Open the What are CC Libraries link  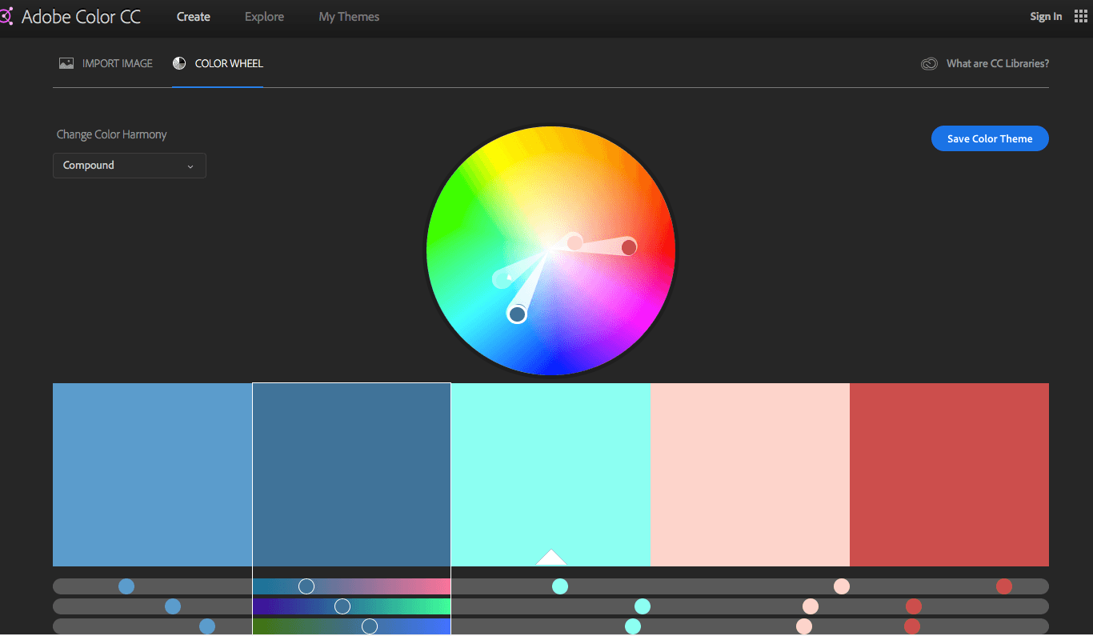coord(997,63)
